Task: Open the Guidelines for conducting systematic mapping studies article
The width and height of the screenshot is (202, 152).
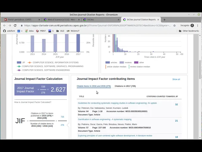Action: (117, 103)
